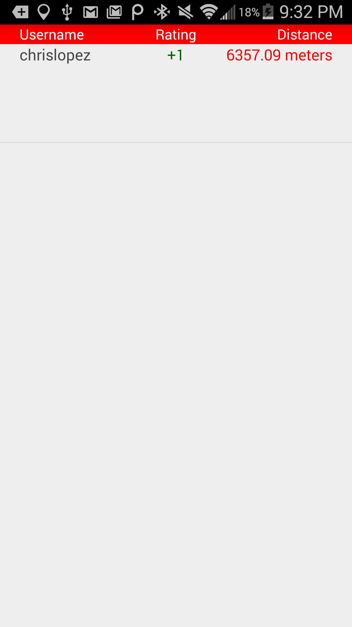Tap the USB connection status icon

tap(67, 12)
